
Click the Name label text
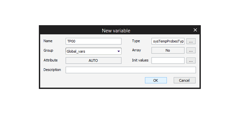point(48,41)
